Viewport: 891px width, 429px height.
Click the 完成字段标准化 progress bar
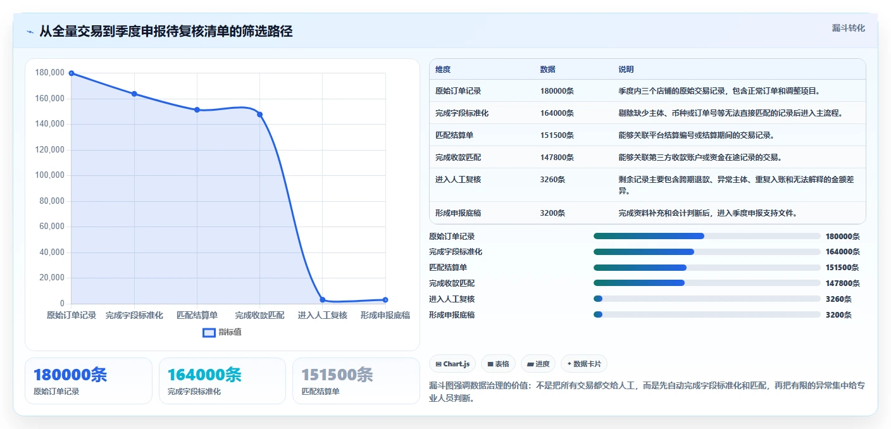707,252
